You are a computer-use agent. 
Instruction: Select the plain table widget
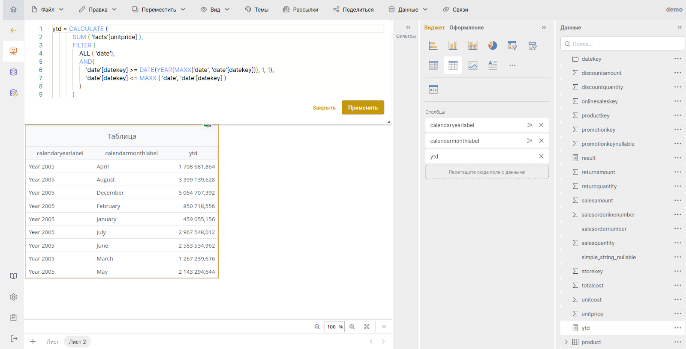pos(453,65)
